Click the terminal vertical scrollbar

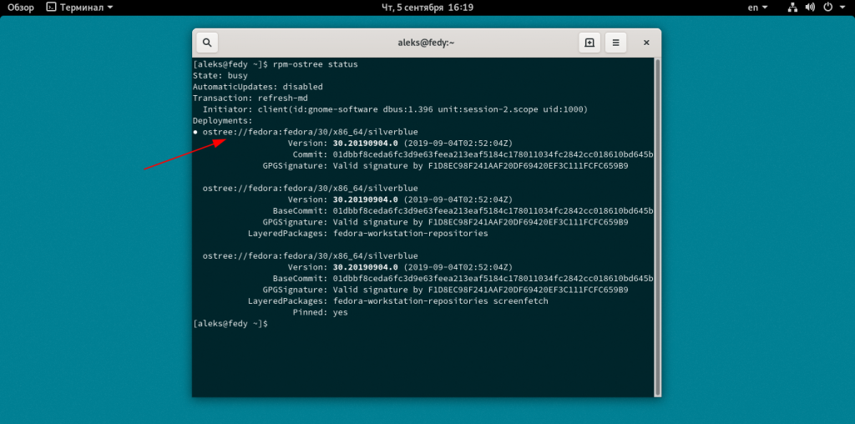pos(657,225)
